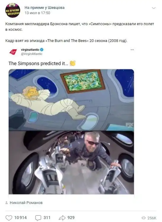
Task: Click the like heart icon
Action: tap(9, 218)
